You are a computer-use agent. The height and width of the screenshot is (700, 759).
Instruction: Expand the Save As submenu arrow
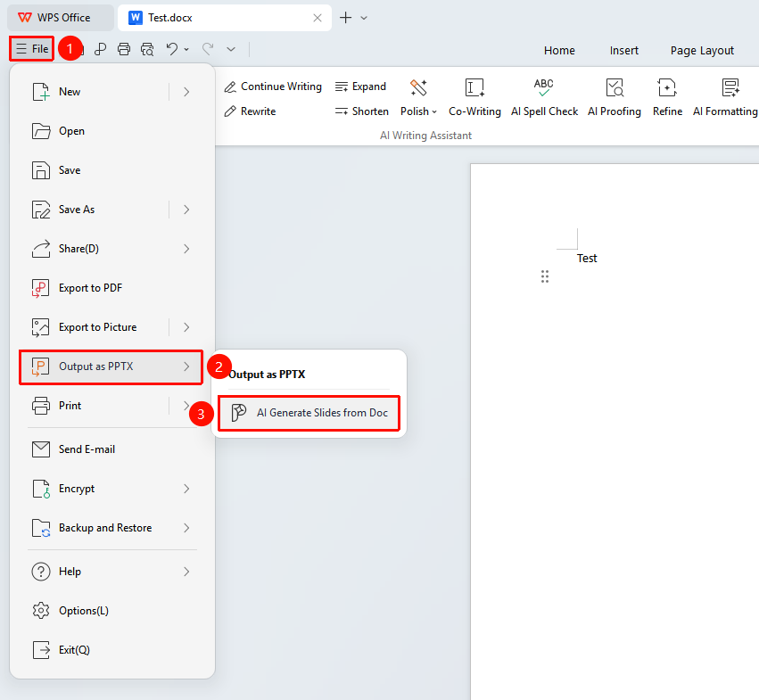tap(186, 210)
